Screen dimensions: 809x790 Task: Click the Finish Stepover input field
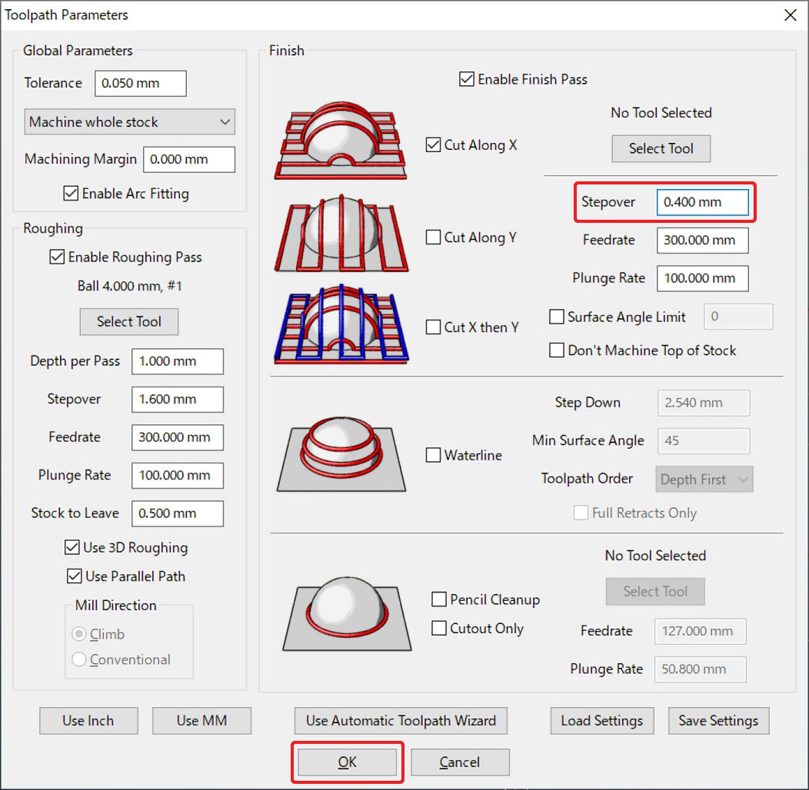(701, 202)
